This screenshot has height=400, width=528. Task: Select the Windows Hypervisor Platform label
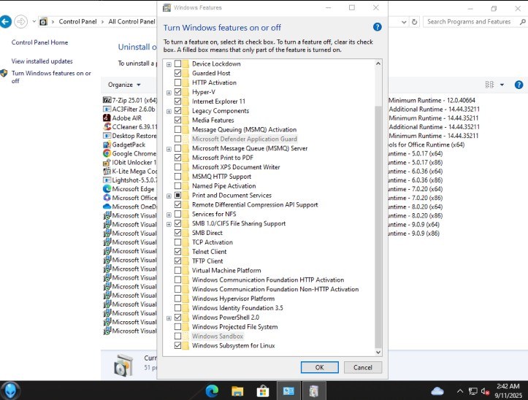[233, 299]
